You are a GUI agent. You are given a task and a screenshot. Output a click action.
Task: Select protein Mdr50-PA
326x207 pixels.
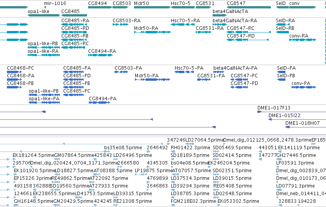[x=147, y=76]
